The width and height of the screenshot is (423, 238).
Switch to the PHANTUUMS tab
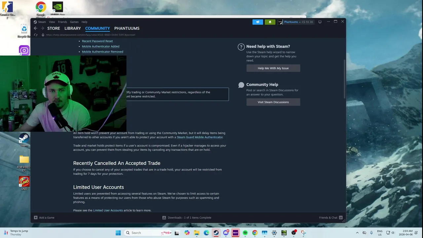[x=127, y=28]
